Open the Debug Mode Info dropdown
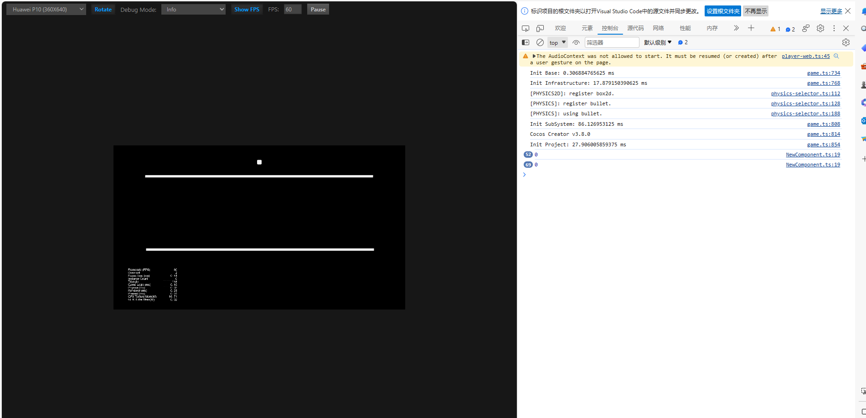 pyautogui.click(x=193, y=9)
